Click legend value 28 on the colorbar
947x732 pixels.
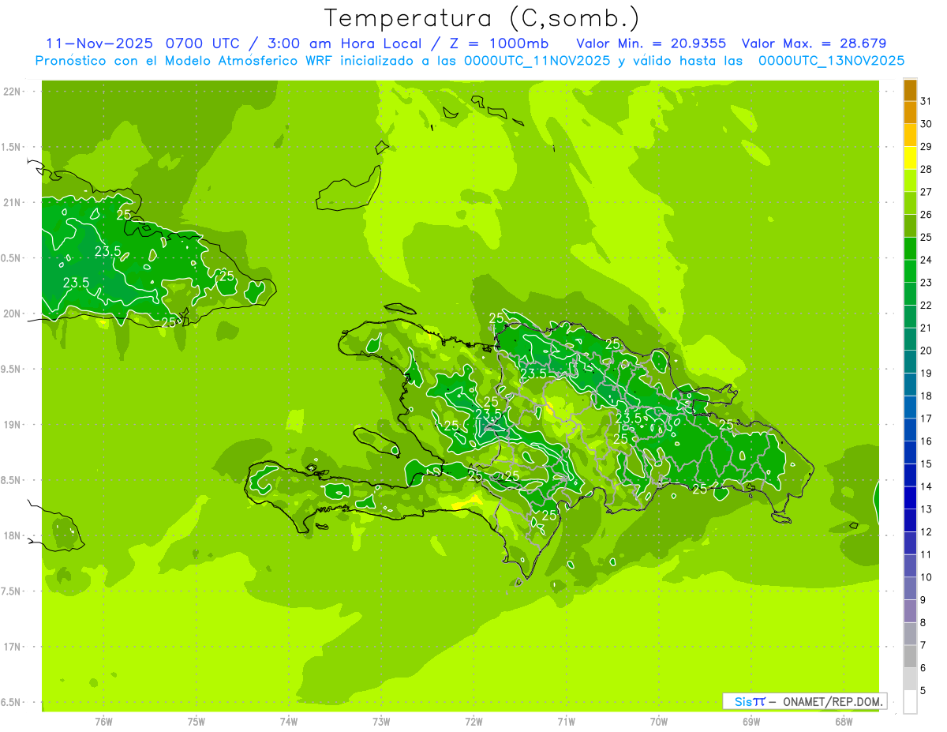tap(926, 169)
